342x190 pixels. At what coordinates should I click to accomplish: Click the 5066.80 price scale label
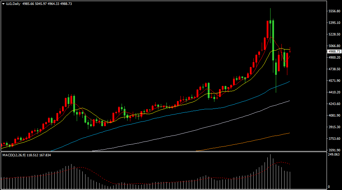point(334,46)
